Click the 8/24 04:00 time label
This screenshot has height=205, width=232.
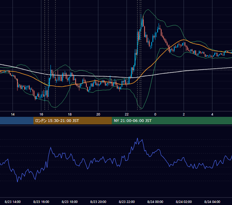click(x=212, y=202)
